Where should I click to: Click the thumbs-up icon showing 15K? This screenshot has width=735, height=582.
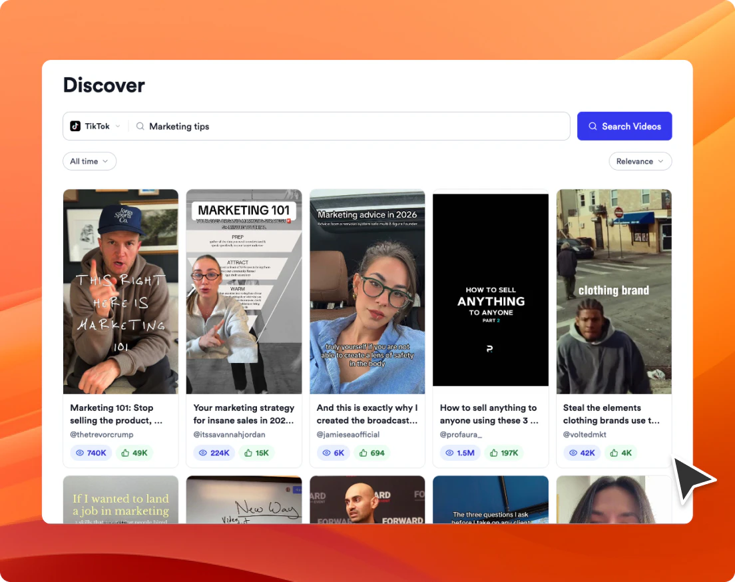[248, 453]
